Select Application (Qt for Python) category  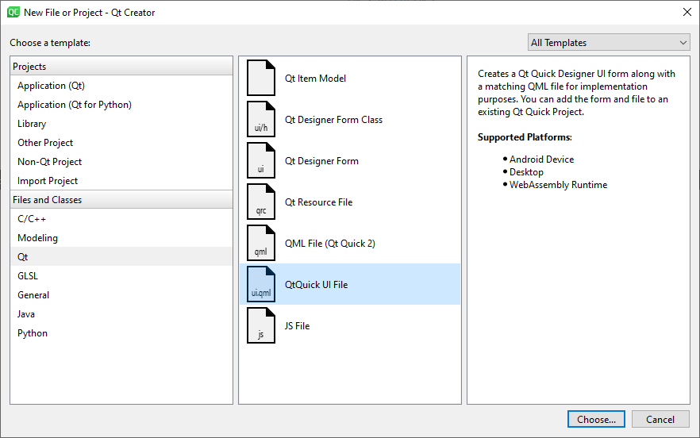pos(121,105)
